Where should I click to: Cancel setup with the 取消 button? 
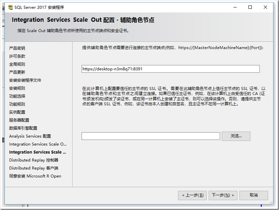(x=254, y=195)
